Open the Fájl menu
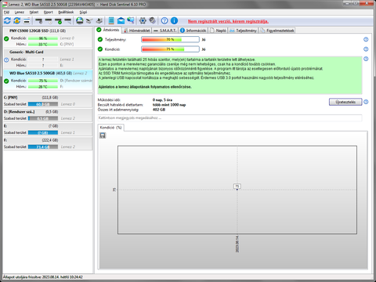The height and width of the screenshot is (282, 376). [x=7, y=12]
